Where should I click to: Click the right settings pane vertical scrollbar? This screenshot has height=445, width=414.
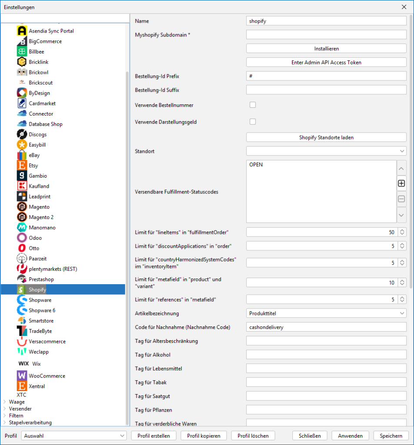pyautogui.click(x=411, y=152)
